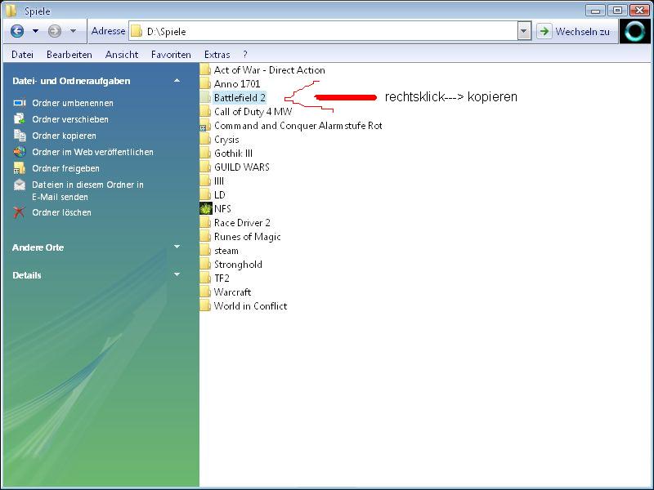Image resolution: width=654 pixels, height=490 pixels.
Task: Click the green Wechseln zu arrow
Action: click(x=544, y=31)
